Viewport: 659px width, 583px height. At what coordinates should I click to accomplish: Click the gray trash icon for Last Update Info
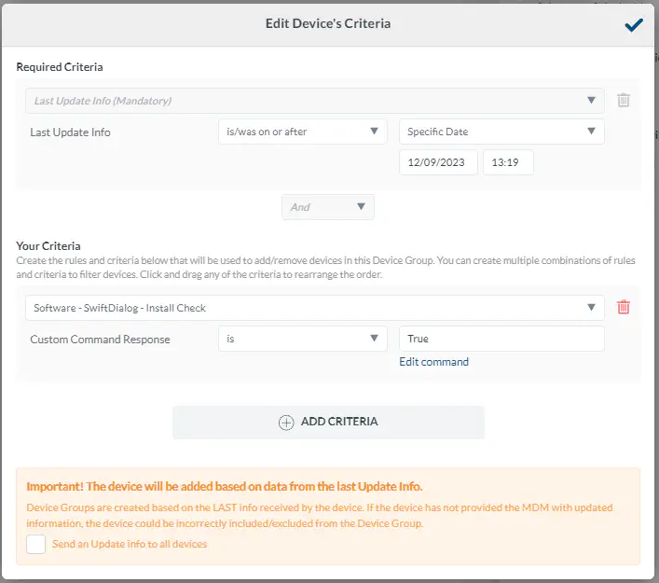tap(624, 101)
